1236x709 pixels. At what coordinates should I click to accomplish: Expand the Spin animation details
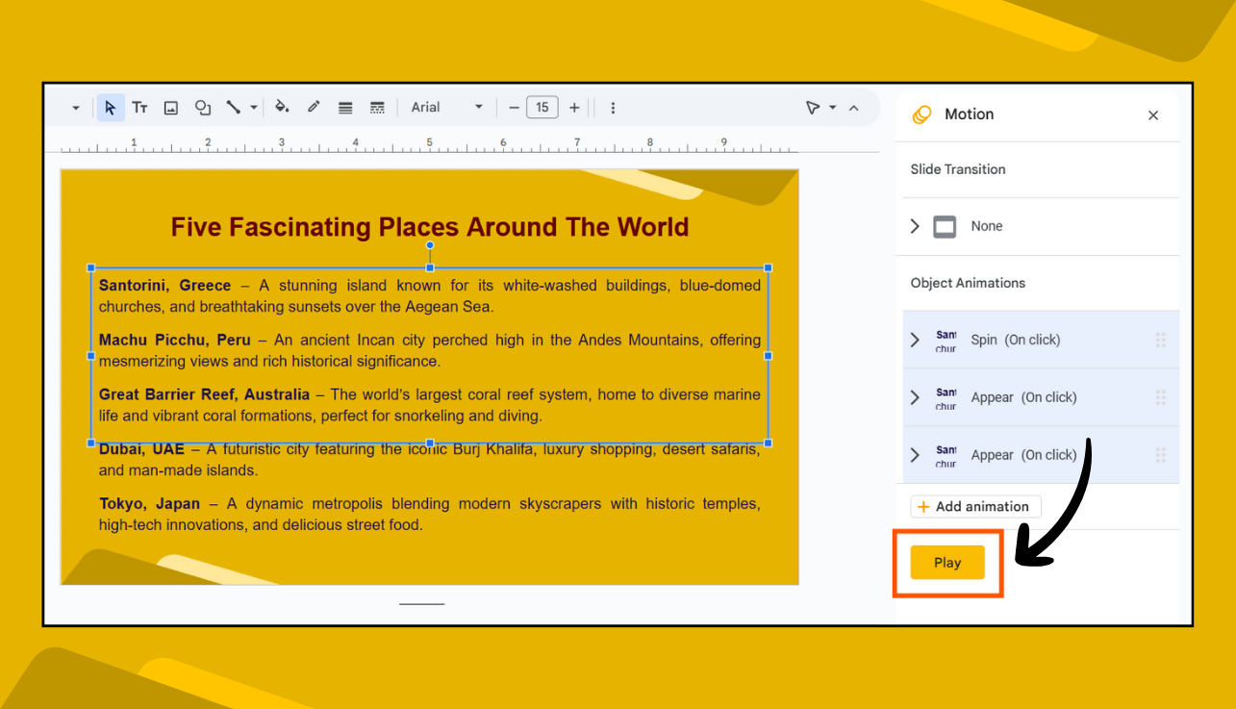(x=915, y=340)
